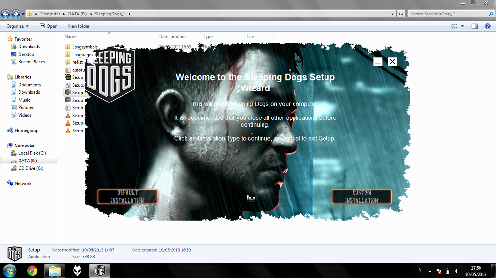Check the battery power icon in the tray
This screenshot has width=496, height=278.
447,271
